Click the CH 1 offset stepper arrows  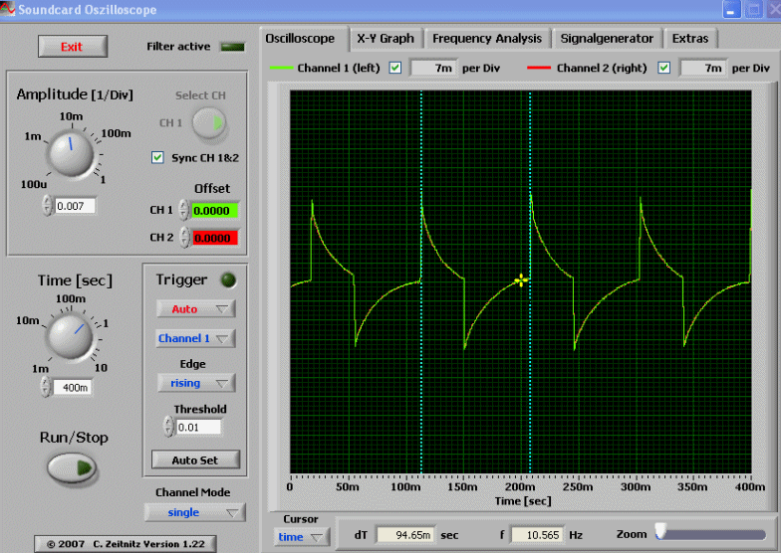[183, 210]
